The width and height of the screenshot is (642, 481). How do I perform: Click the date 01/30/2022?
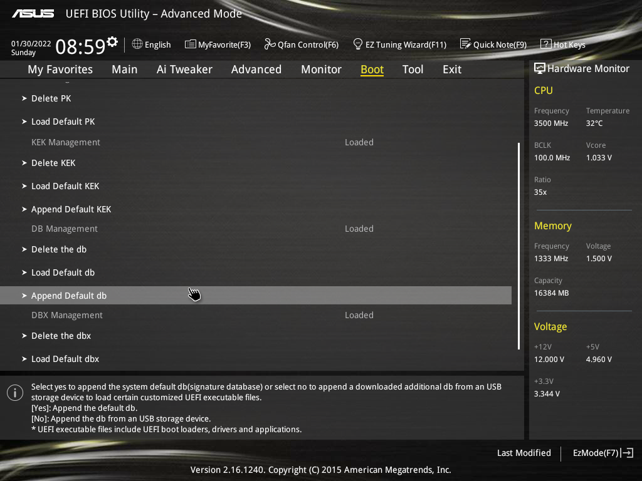[x=31, y=44]
